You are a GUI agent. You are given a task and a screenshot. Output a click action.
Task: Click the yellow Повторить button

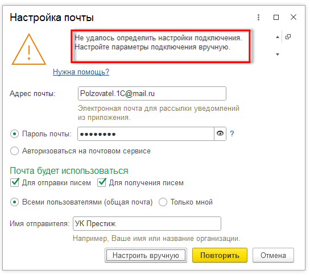click(x=220, y=255)
